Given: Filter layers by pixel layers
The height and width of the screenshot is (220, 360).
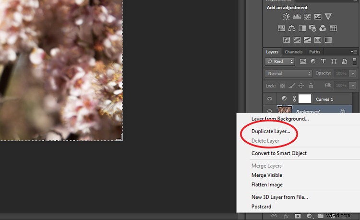Looking at the screenshot, I should [303, 61].
